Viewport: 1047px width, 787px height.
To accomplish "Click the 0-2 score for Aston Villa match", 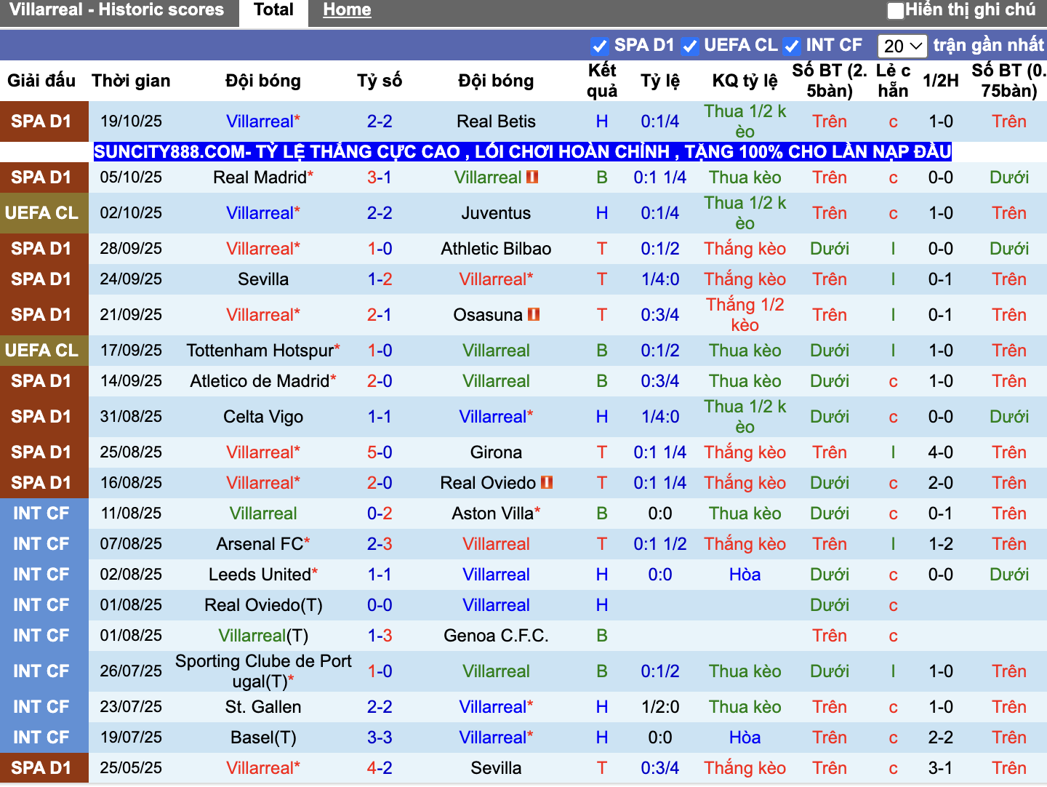I will 380,514.
